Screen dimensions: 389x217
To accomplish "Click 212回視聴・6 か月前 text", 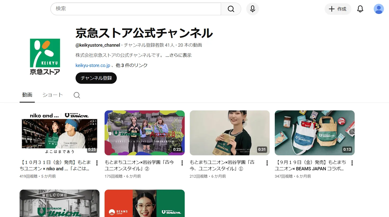I will click(208, 176).
